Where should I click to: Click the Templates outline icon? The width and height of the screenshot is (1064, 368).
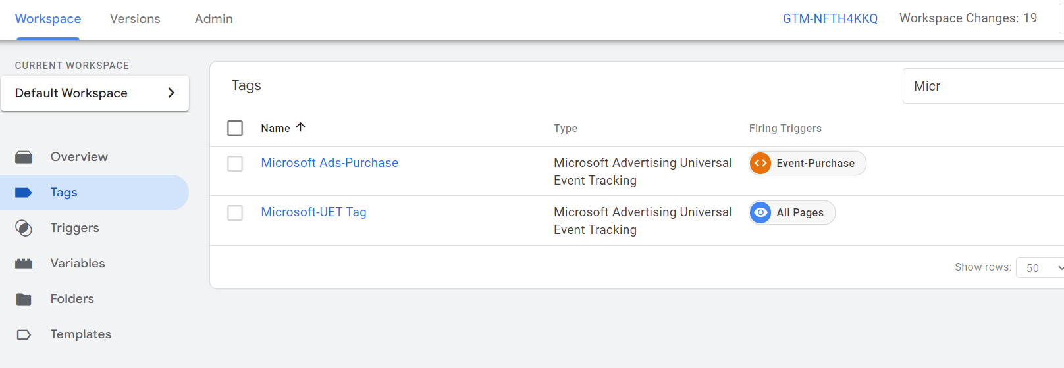(24, 334)
